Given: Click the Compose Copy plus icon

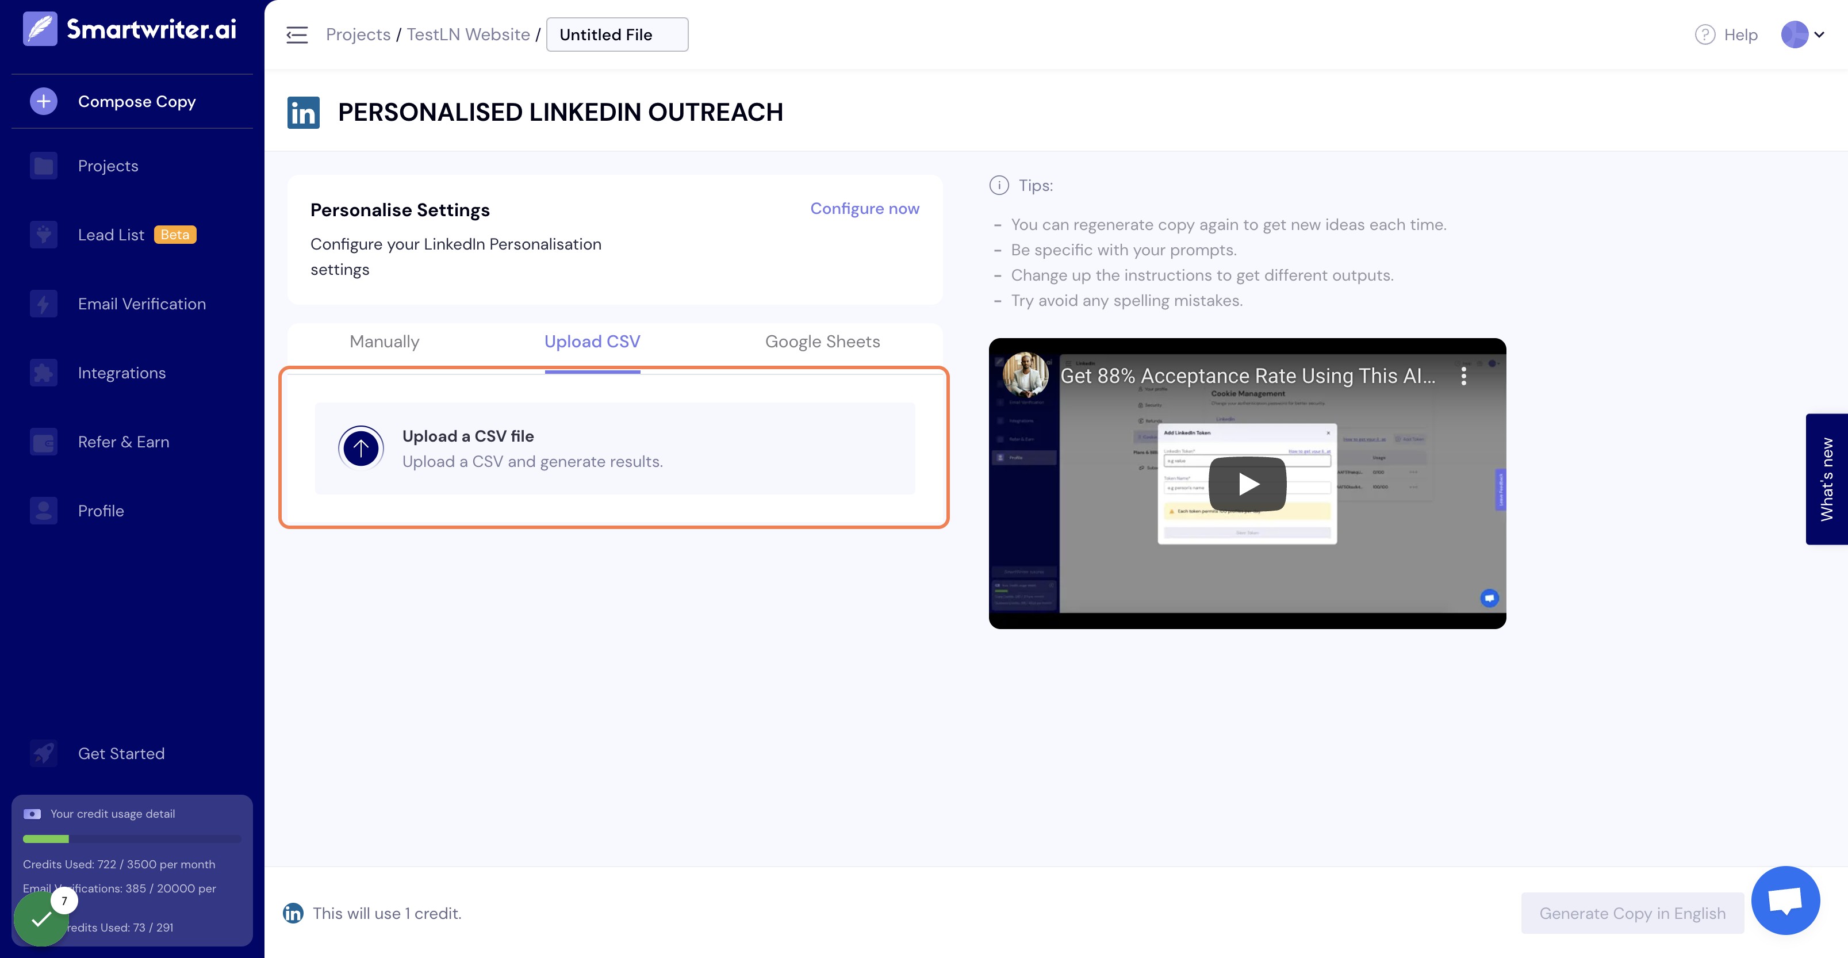Looking at the screenshot, I should 44,101.
